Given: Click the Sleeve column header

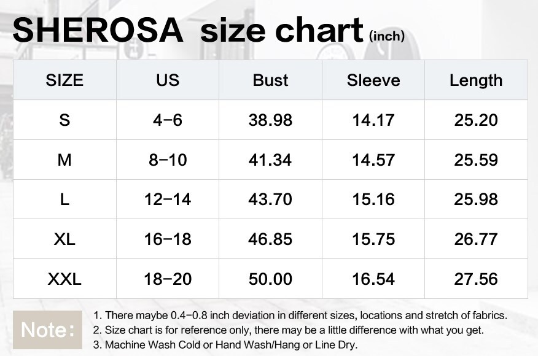Looking at the screenshot, I should point(373,80).
